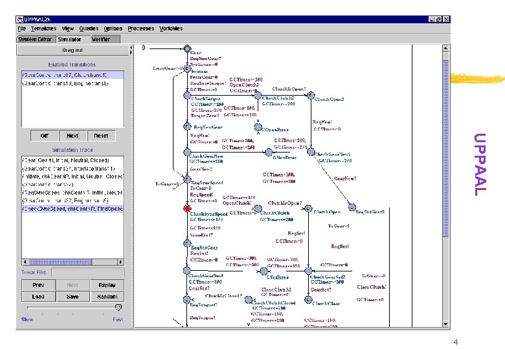Select the trace row starting with ReqSyncSpeed
The image size is (505, 349).
[73, 193]
